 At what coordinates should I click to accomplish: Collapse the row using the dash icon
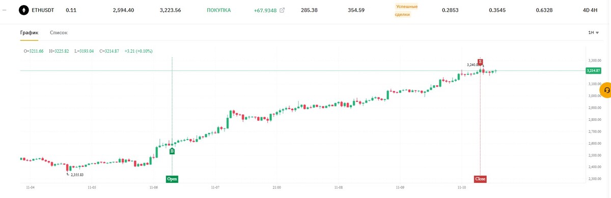[4, 10]
